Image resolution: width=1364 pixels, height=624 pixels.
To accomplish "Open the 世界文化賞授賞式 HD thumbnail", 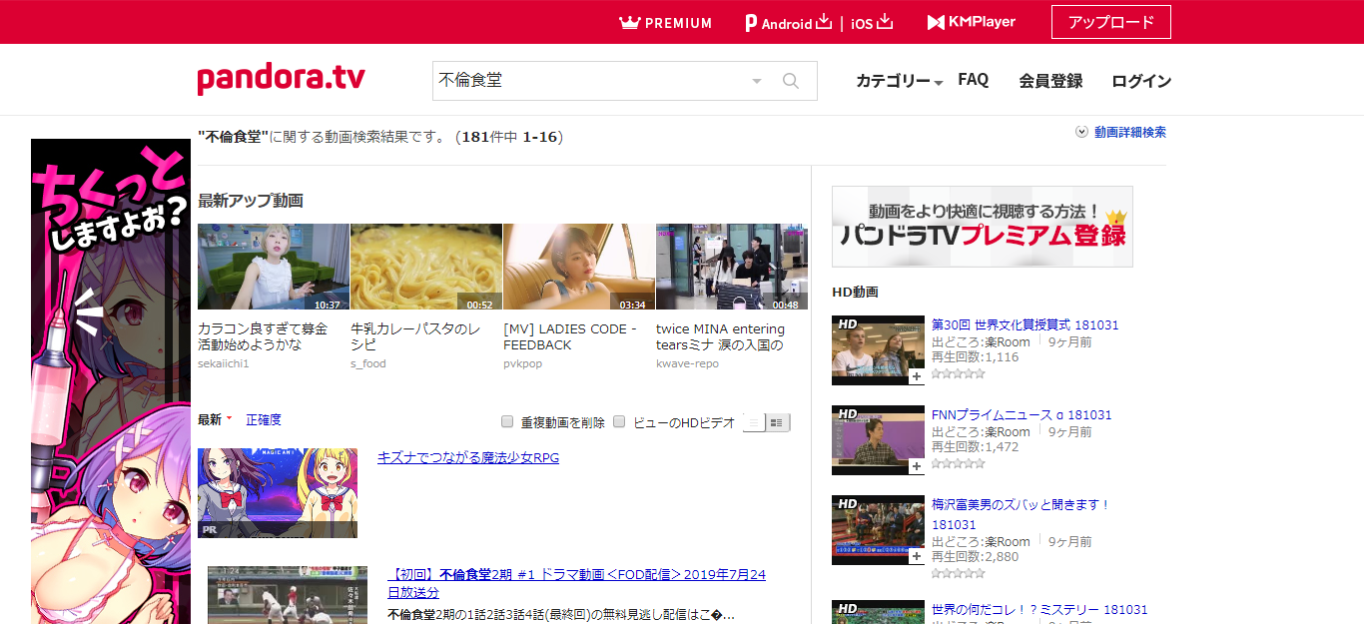I will click(x=878, y=350).
